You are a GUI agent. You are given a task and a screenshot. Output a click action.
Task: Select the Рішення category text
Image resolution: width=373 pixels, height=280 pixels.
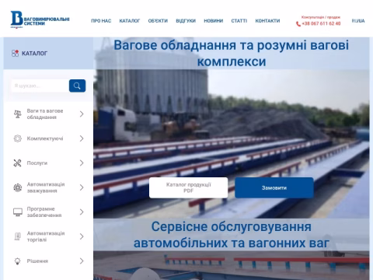tap(37, 261)
